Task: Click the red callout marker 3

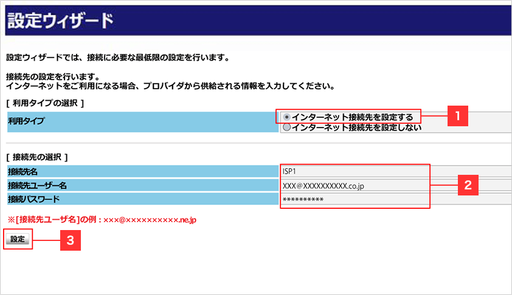Action: point(70,240)
